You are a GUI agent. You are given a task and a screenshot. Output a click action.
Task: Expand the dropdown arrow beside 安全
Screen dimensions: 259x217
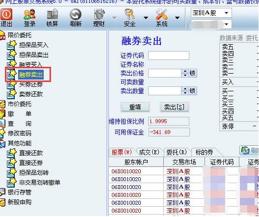tap(146, 18)
